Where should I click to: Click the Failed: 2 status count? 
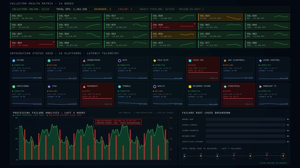[x=125, y=9]
